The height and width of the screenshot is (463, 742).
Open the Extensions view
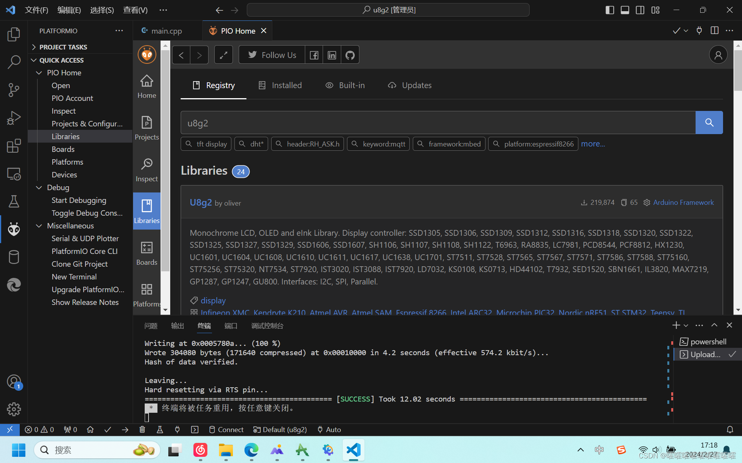pos(14,146)
